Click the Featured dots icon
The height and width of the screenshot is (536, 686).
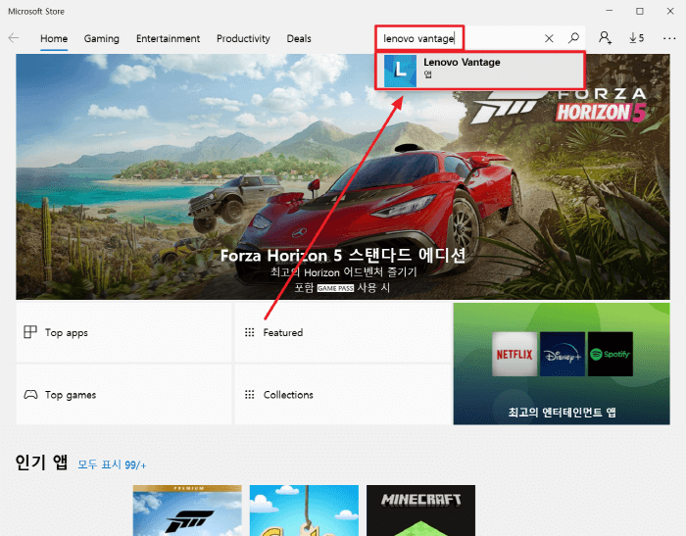point(249,332)
